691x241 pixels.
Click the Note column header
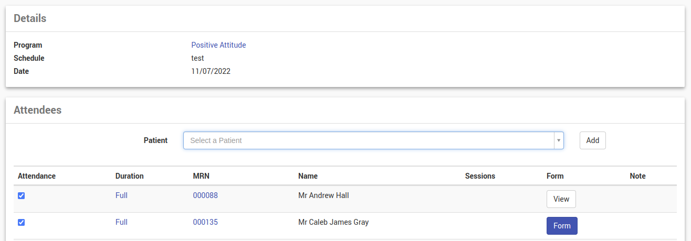637,176
